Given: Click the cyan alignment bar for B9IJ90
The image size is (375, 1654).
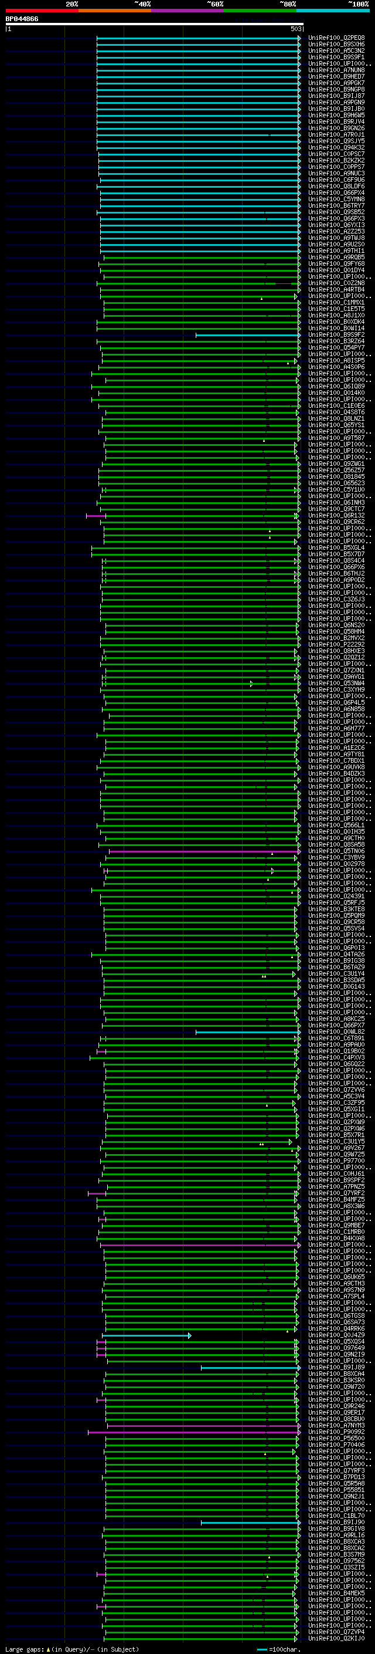Looking at the screenshot, I should pos(251,1523).
